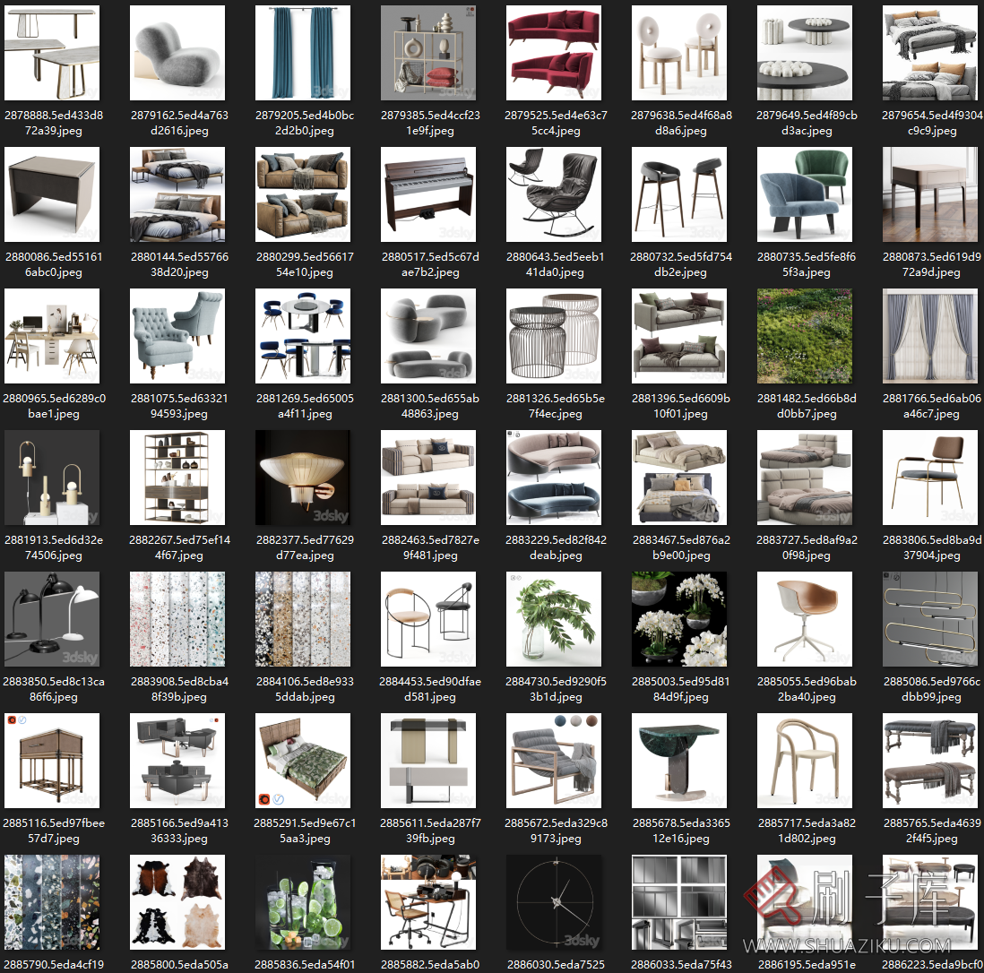Open the green grass texture thumbnail

click(x=805, y=335)
